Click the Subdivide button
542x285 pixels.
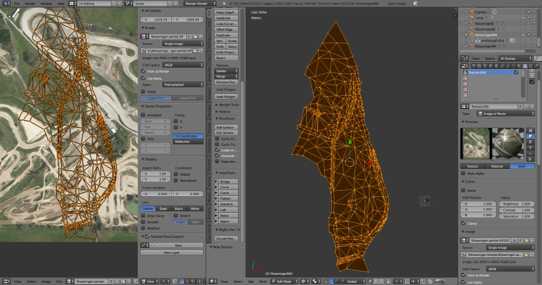(227, 18)
